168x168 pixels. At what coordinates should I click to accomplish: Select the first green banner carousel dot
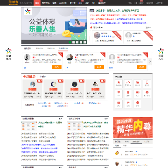click(x=70, y=42)
